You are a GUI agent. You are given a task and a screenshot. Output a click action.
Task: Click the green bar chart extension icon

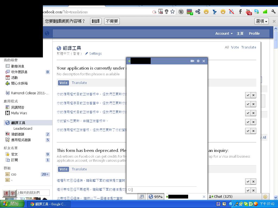click(265, 12)
